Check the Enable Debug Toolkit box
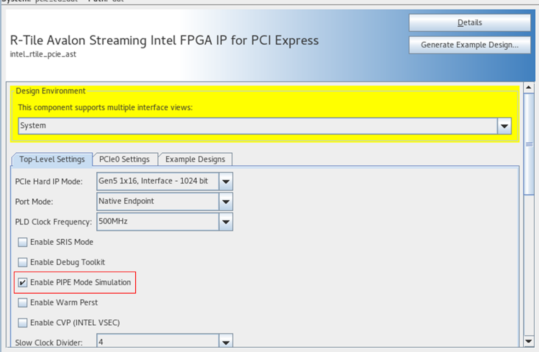Image resolution: width=539 pixels, height=352 pixels. [x=23, y=262]
